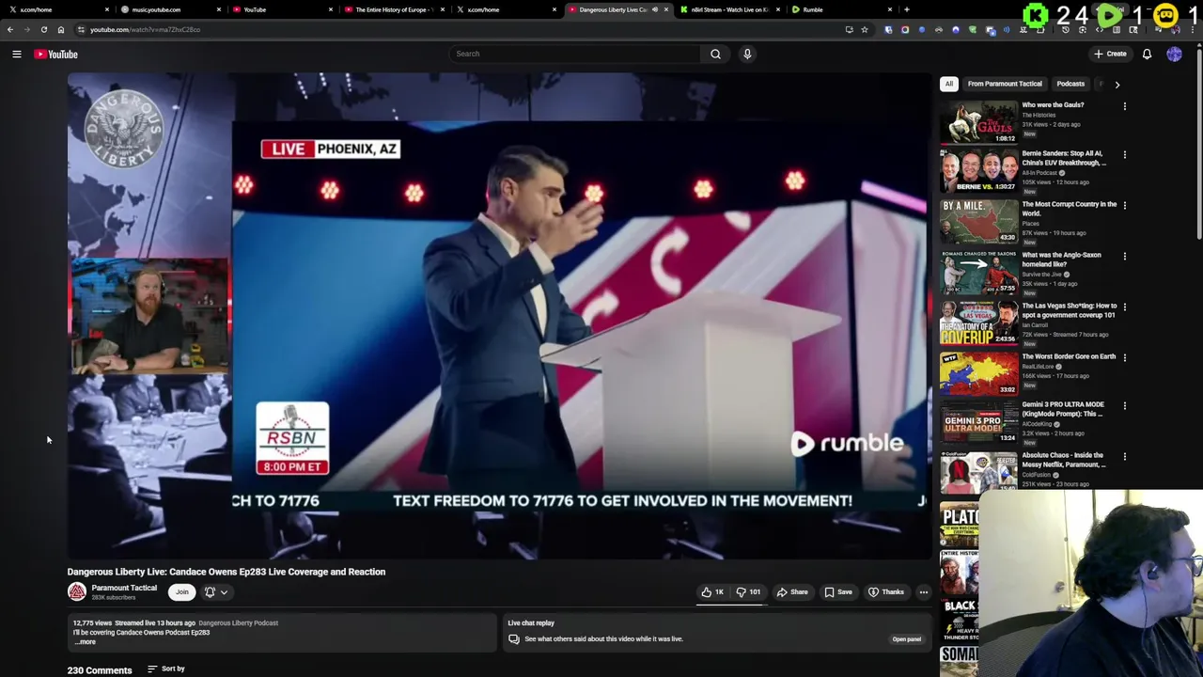This screenshot has height=677, width=1203.
Task: Click '12,775 views Streamed live 13 hours ago' text
Action: click(x=134, y=622)
